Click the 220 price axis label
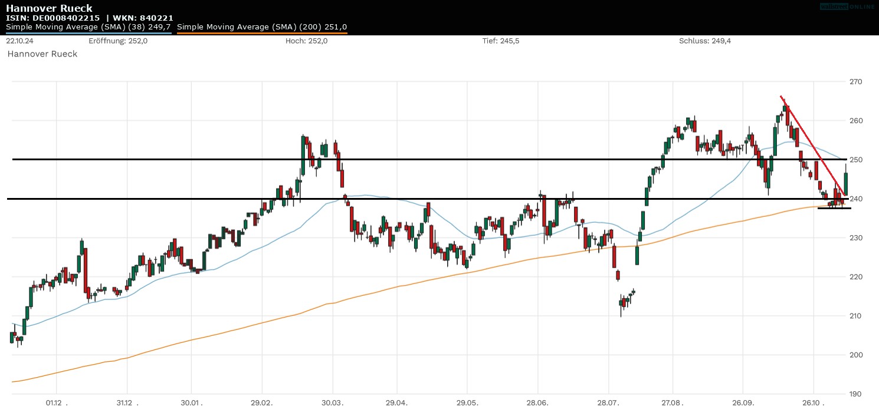The height and width of the screenshot is (406, 879). pyautogui.click(x=856, y=277)
